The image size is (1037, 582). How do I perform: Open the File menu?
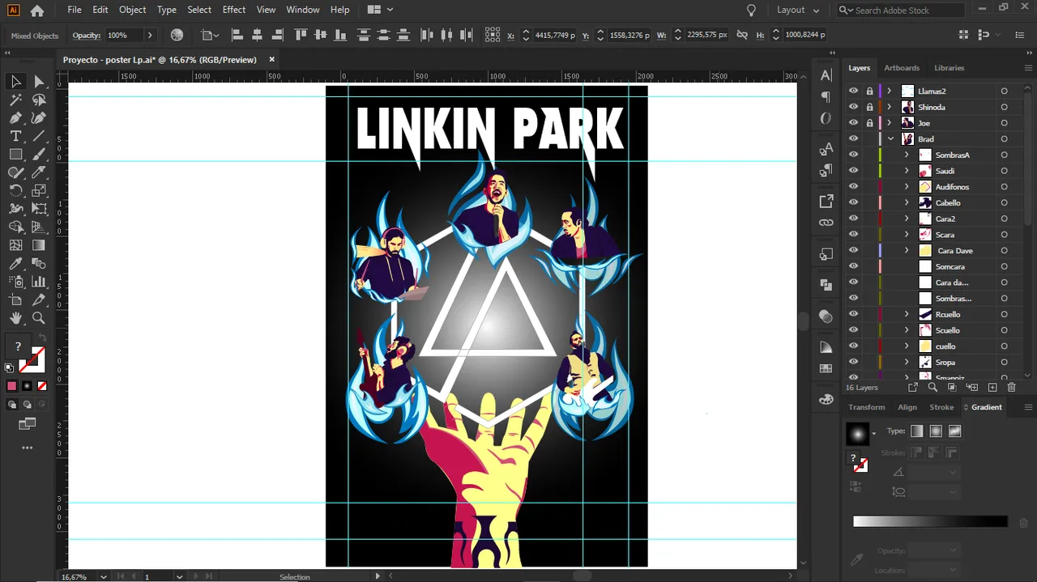[x=75, y=10]
